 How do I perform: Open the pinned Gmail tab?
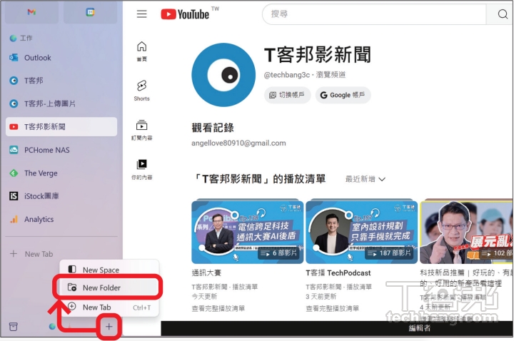[31, 12]
